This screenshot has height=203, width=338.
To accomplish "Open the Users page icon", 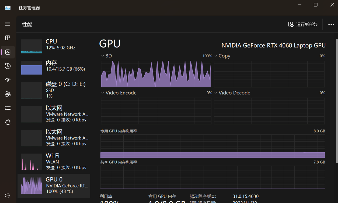I will tap(8, 94).
